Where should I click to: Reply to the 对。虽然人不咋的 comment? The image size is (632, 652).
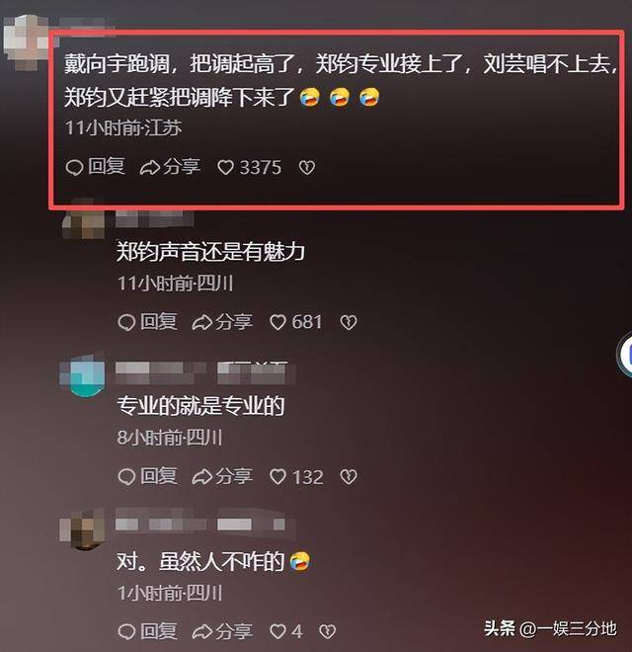147,631
